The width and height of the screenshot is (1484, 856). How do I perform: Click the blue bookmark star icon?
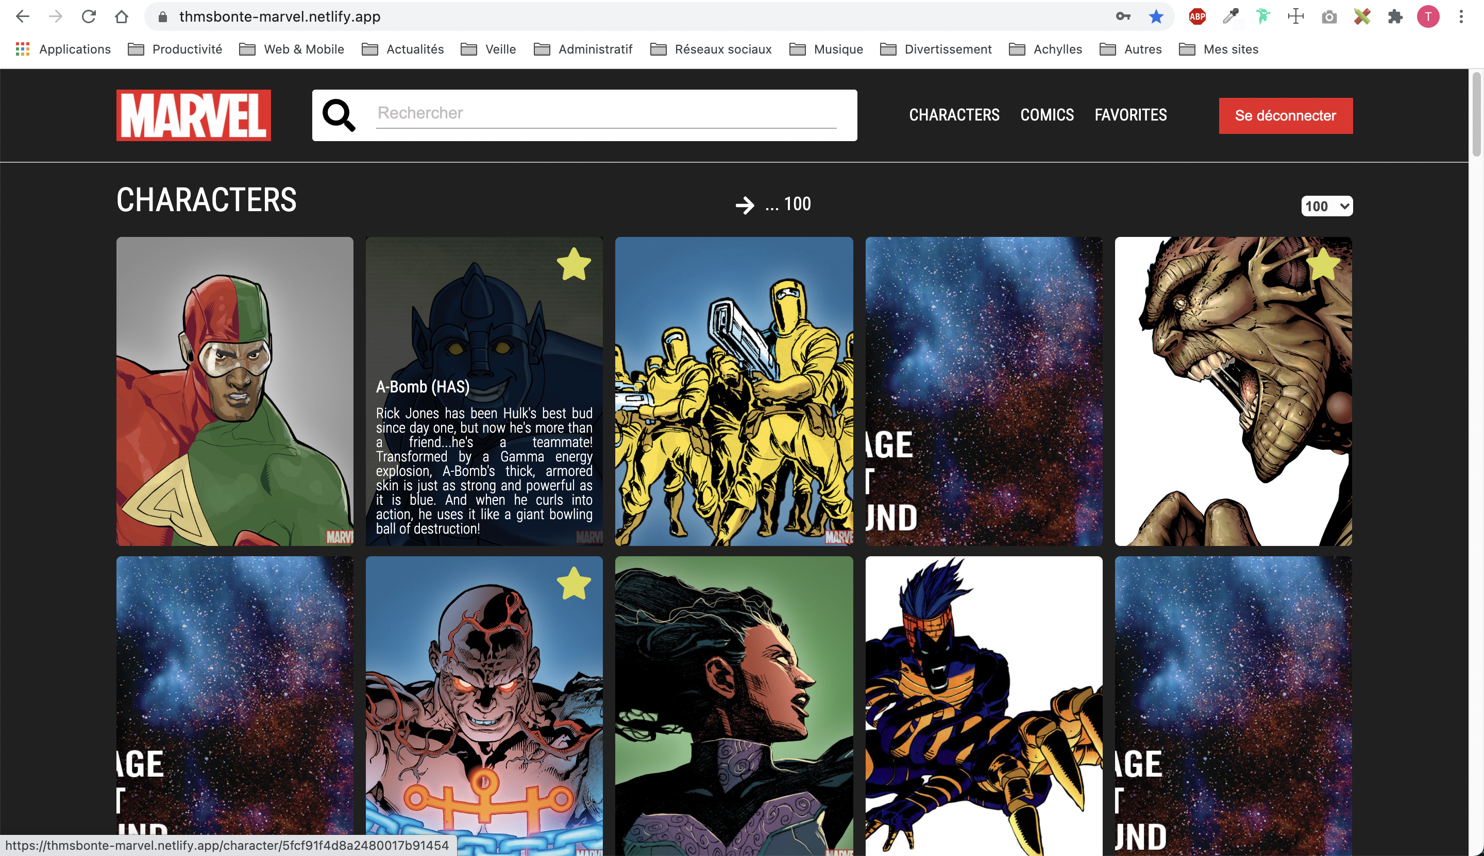[x=1156, y=16]
